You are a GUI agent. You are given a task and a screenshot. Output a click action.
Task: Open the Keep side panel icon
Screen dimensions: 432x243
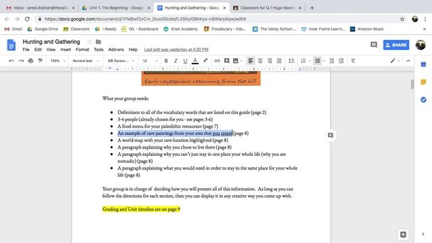[x=423, y=82]
